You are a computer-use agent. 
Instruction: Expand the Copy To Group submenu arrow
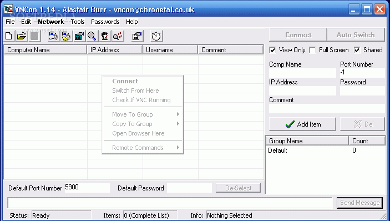(x=178, y=124)
